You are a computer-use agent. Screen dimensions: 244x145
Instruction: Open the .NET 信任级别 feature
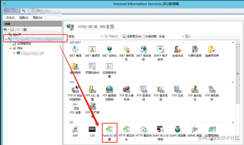coord(143,53)
